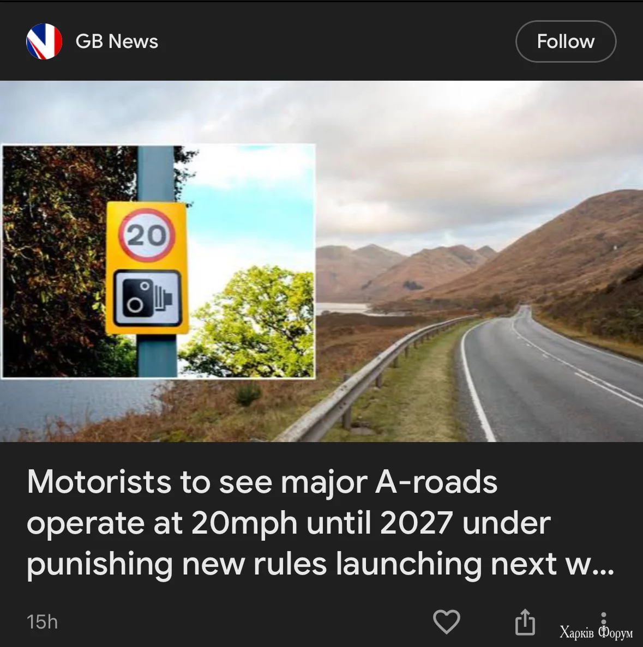Follow the GB News publisher
This screenshot has width=643, height=647.
pos(566,41)
